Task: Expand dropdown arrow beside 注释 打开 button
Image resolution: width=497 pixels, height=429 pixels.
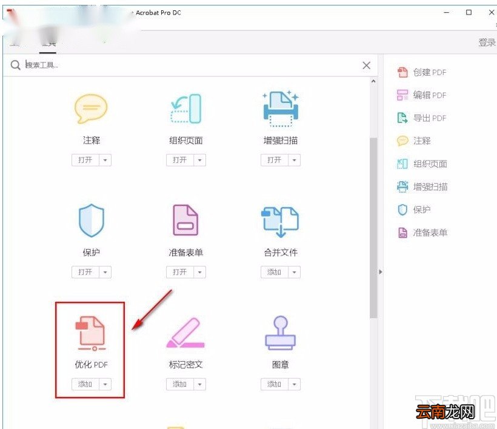Action: pyautogui.click(x=105, y=160)
